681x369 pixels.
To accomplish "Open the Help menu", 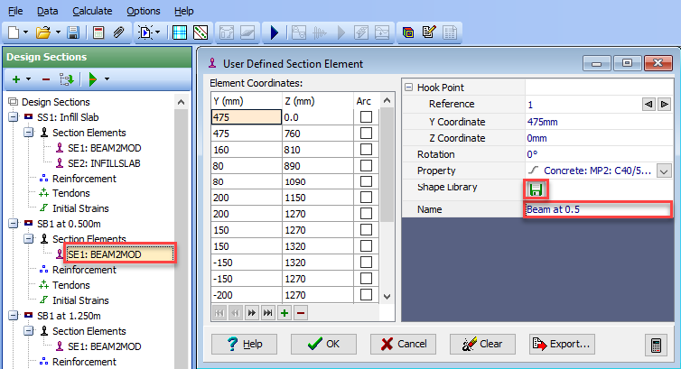I will pos(183,11).
